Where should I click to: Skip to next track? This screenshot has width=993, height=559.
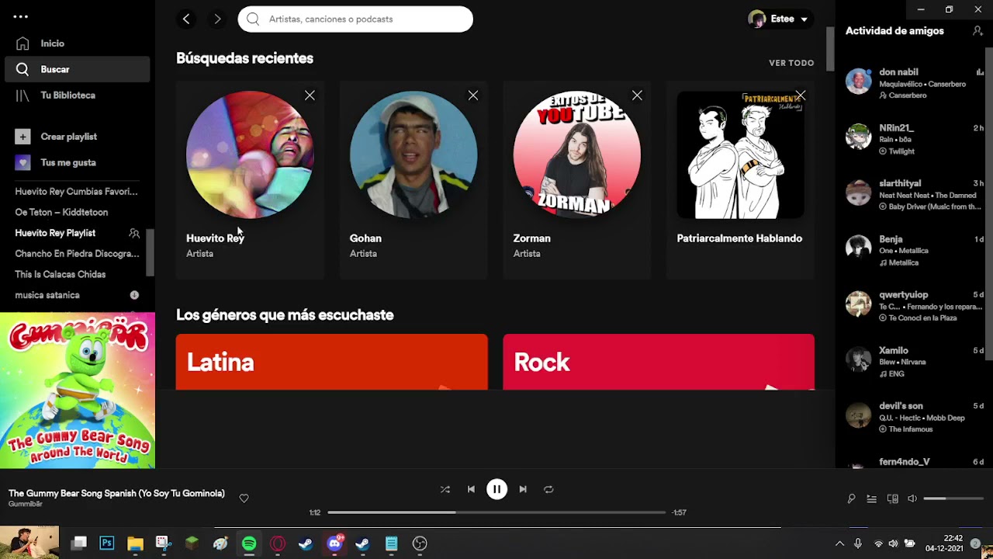(523, 489)
